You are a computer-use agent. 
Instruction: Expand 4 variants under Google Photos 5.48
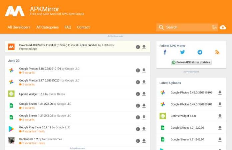click(x=27, y=73)
